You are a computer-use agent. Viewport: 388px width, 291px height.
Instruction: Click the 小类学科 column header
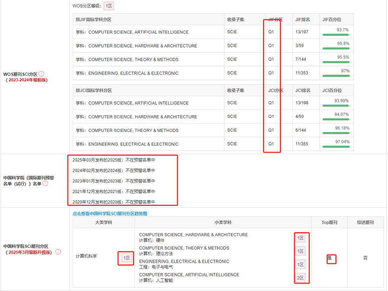(223, 223)
